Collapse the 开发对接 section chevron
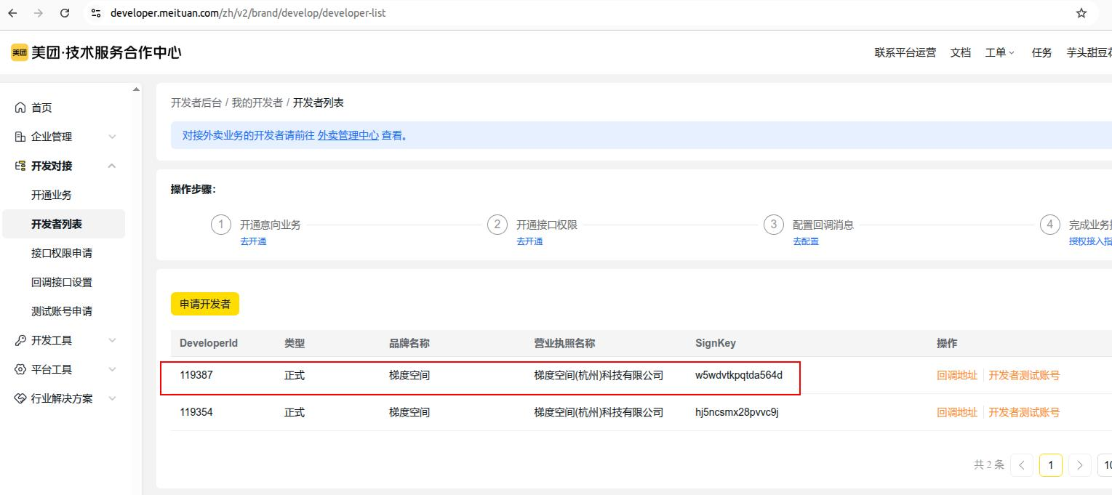The width and height of the screenshot is (1112, 495). (x=112, y=166)
